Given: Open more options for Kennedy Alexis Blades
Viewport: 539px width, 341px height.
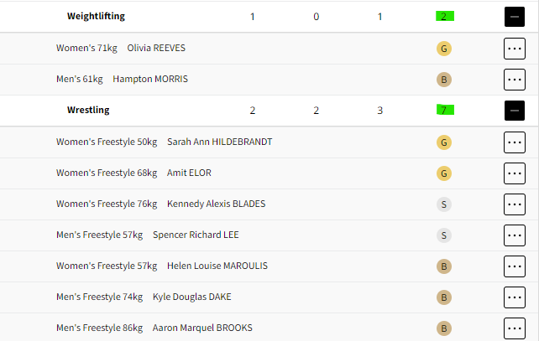Looking at the screenshot, I should click(515, 204).
